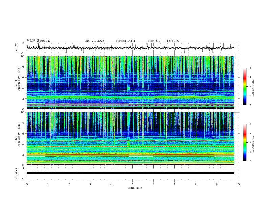Click the date 'Jan. 21, 2025'
The width and height of the screenshot is (268, 207).
94,41
